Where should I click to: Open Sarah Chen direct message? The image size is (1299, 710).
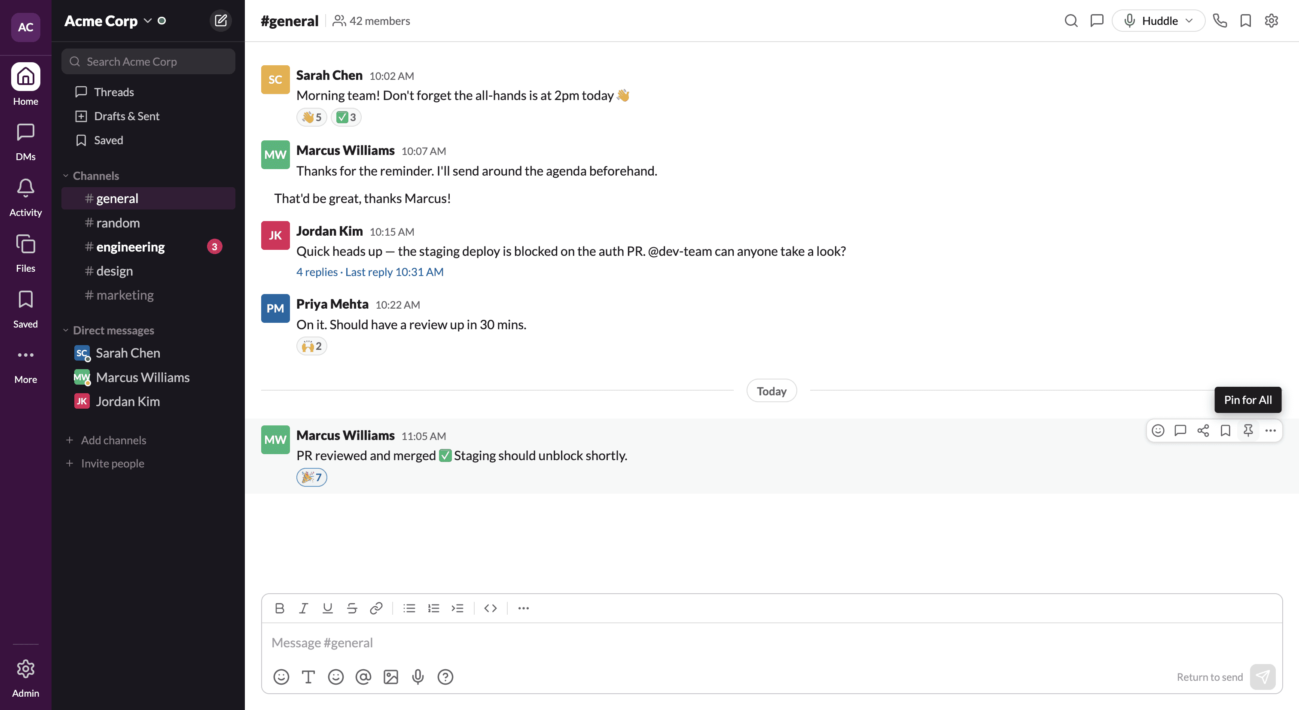click(x=148, y=353)
